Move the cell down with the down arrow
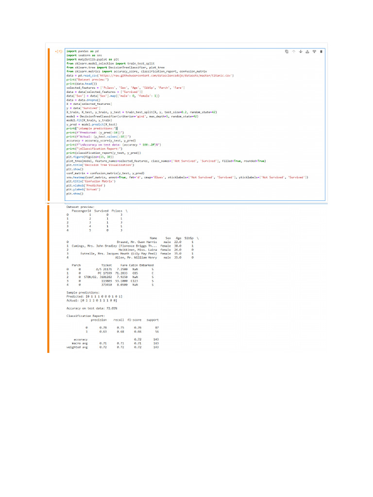The image size is (373, 497). click(301, 51)
